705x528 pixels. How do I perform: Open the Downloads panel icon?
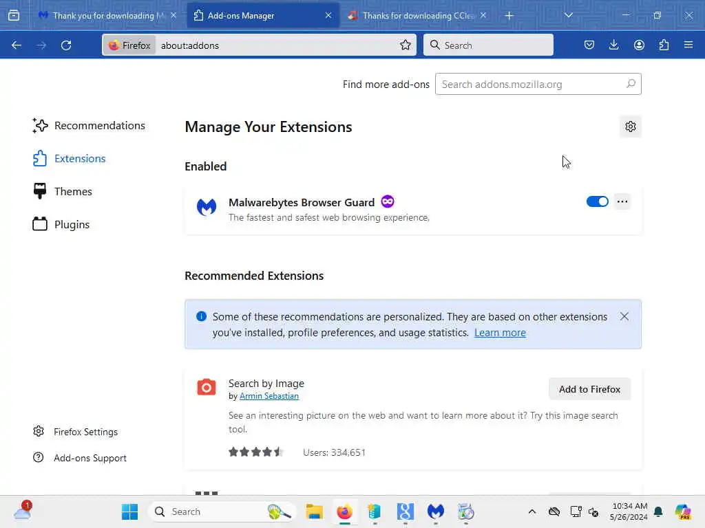(613, 45)
